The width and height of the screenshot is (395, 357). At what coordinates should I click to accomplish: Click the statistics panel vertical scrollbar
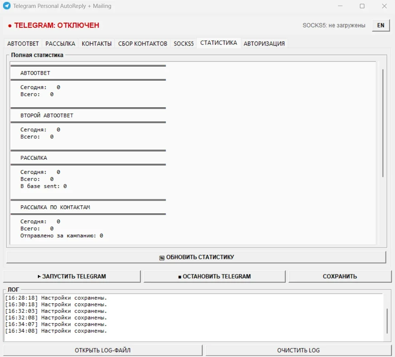(x=383, y=123)
